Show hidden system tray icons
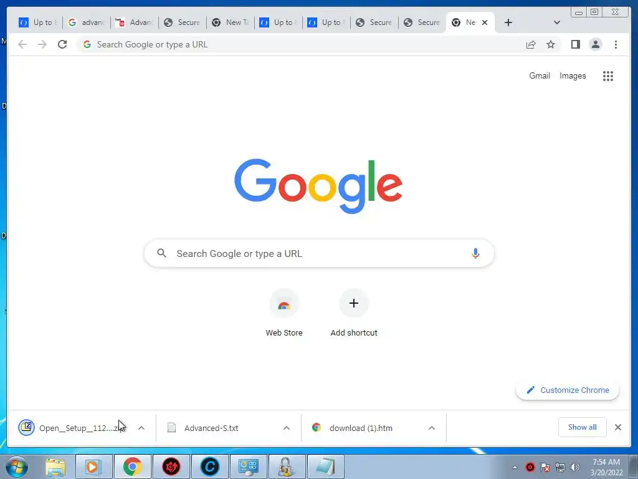 (x=515, y=467)
